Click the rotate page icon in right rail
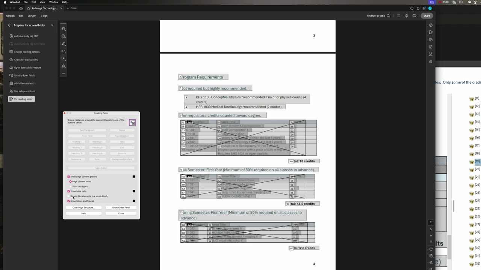 (x=431, y=249)
